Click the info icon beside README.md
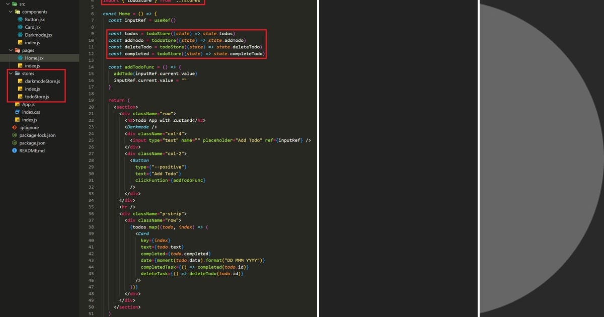604x317 pixels. (14, 150)
